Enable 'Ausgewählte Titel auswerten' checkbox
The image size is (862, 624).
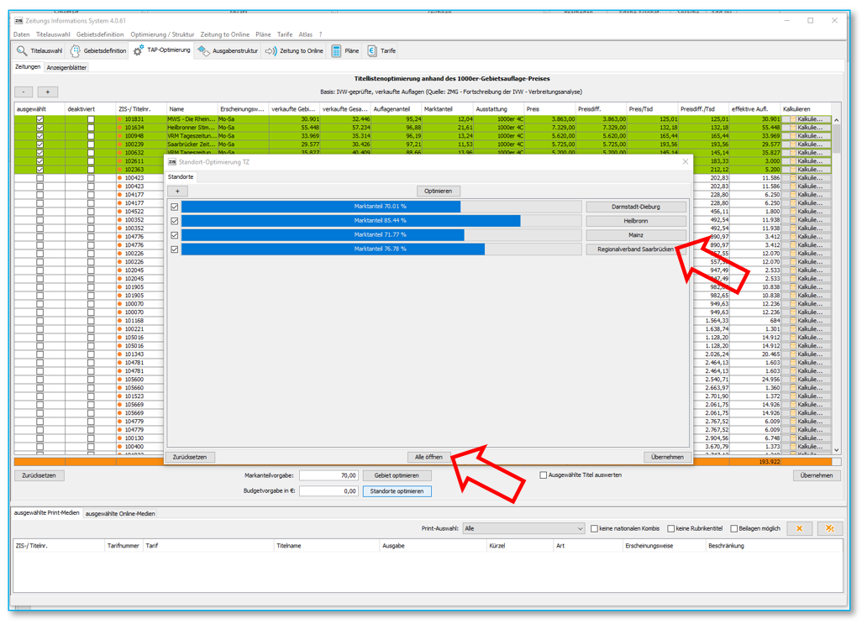(544, 475)
